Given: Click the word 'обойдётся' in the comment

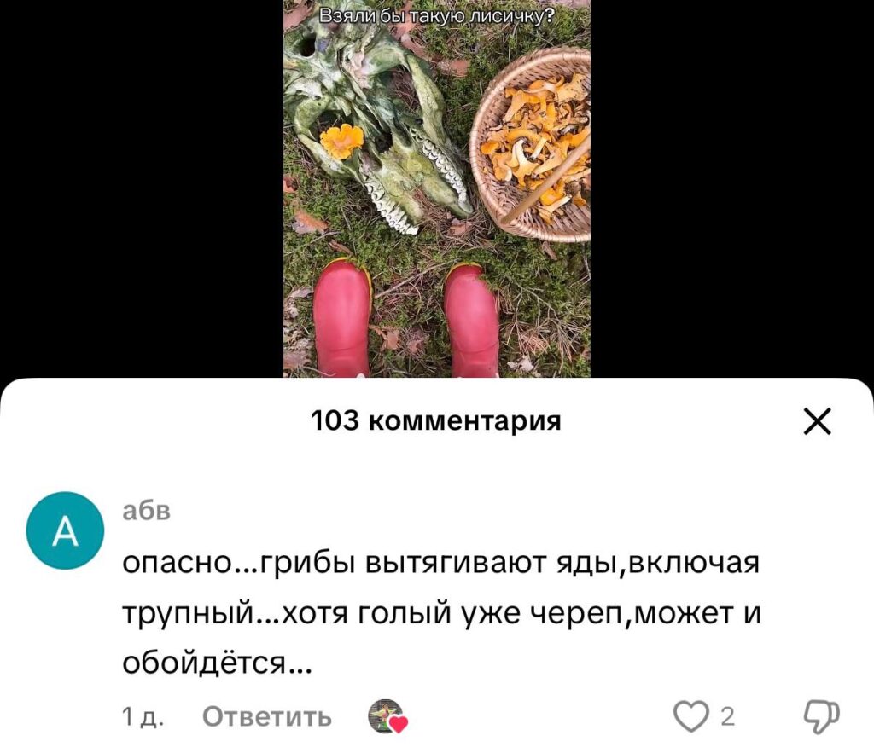Looking at the screenshot, I should point(204,663).
